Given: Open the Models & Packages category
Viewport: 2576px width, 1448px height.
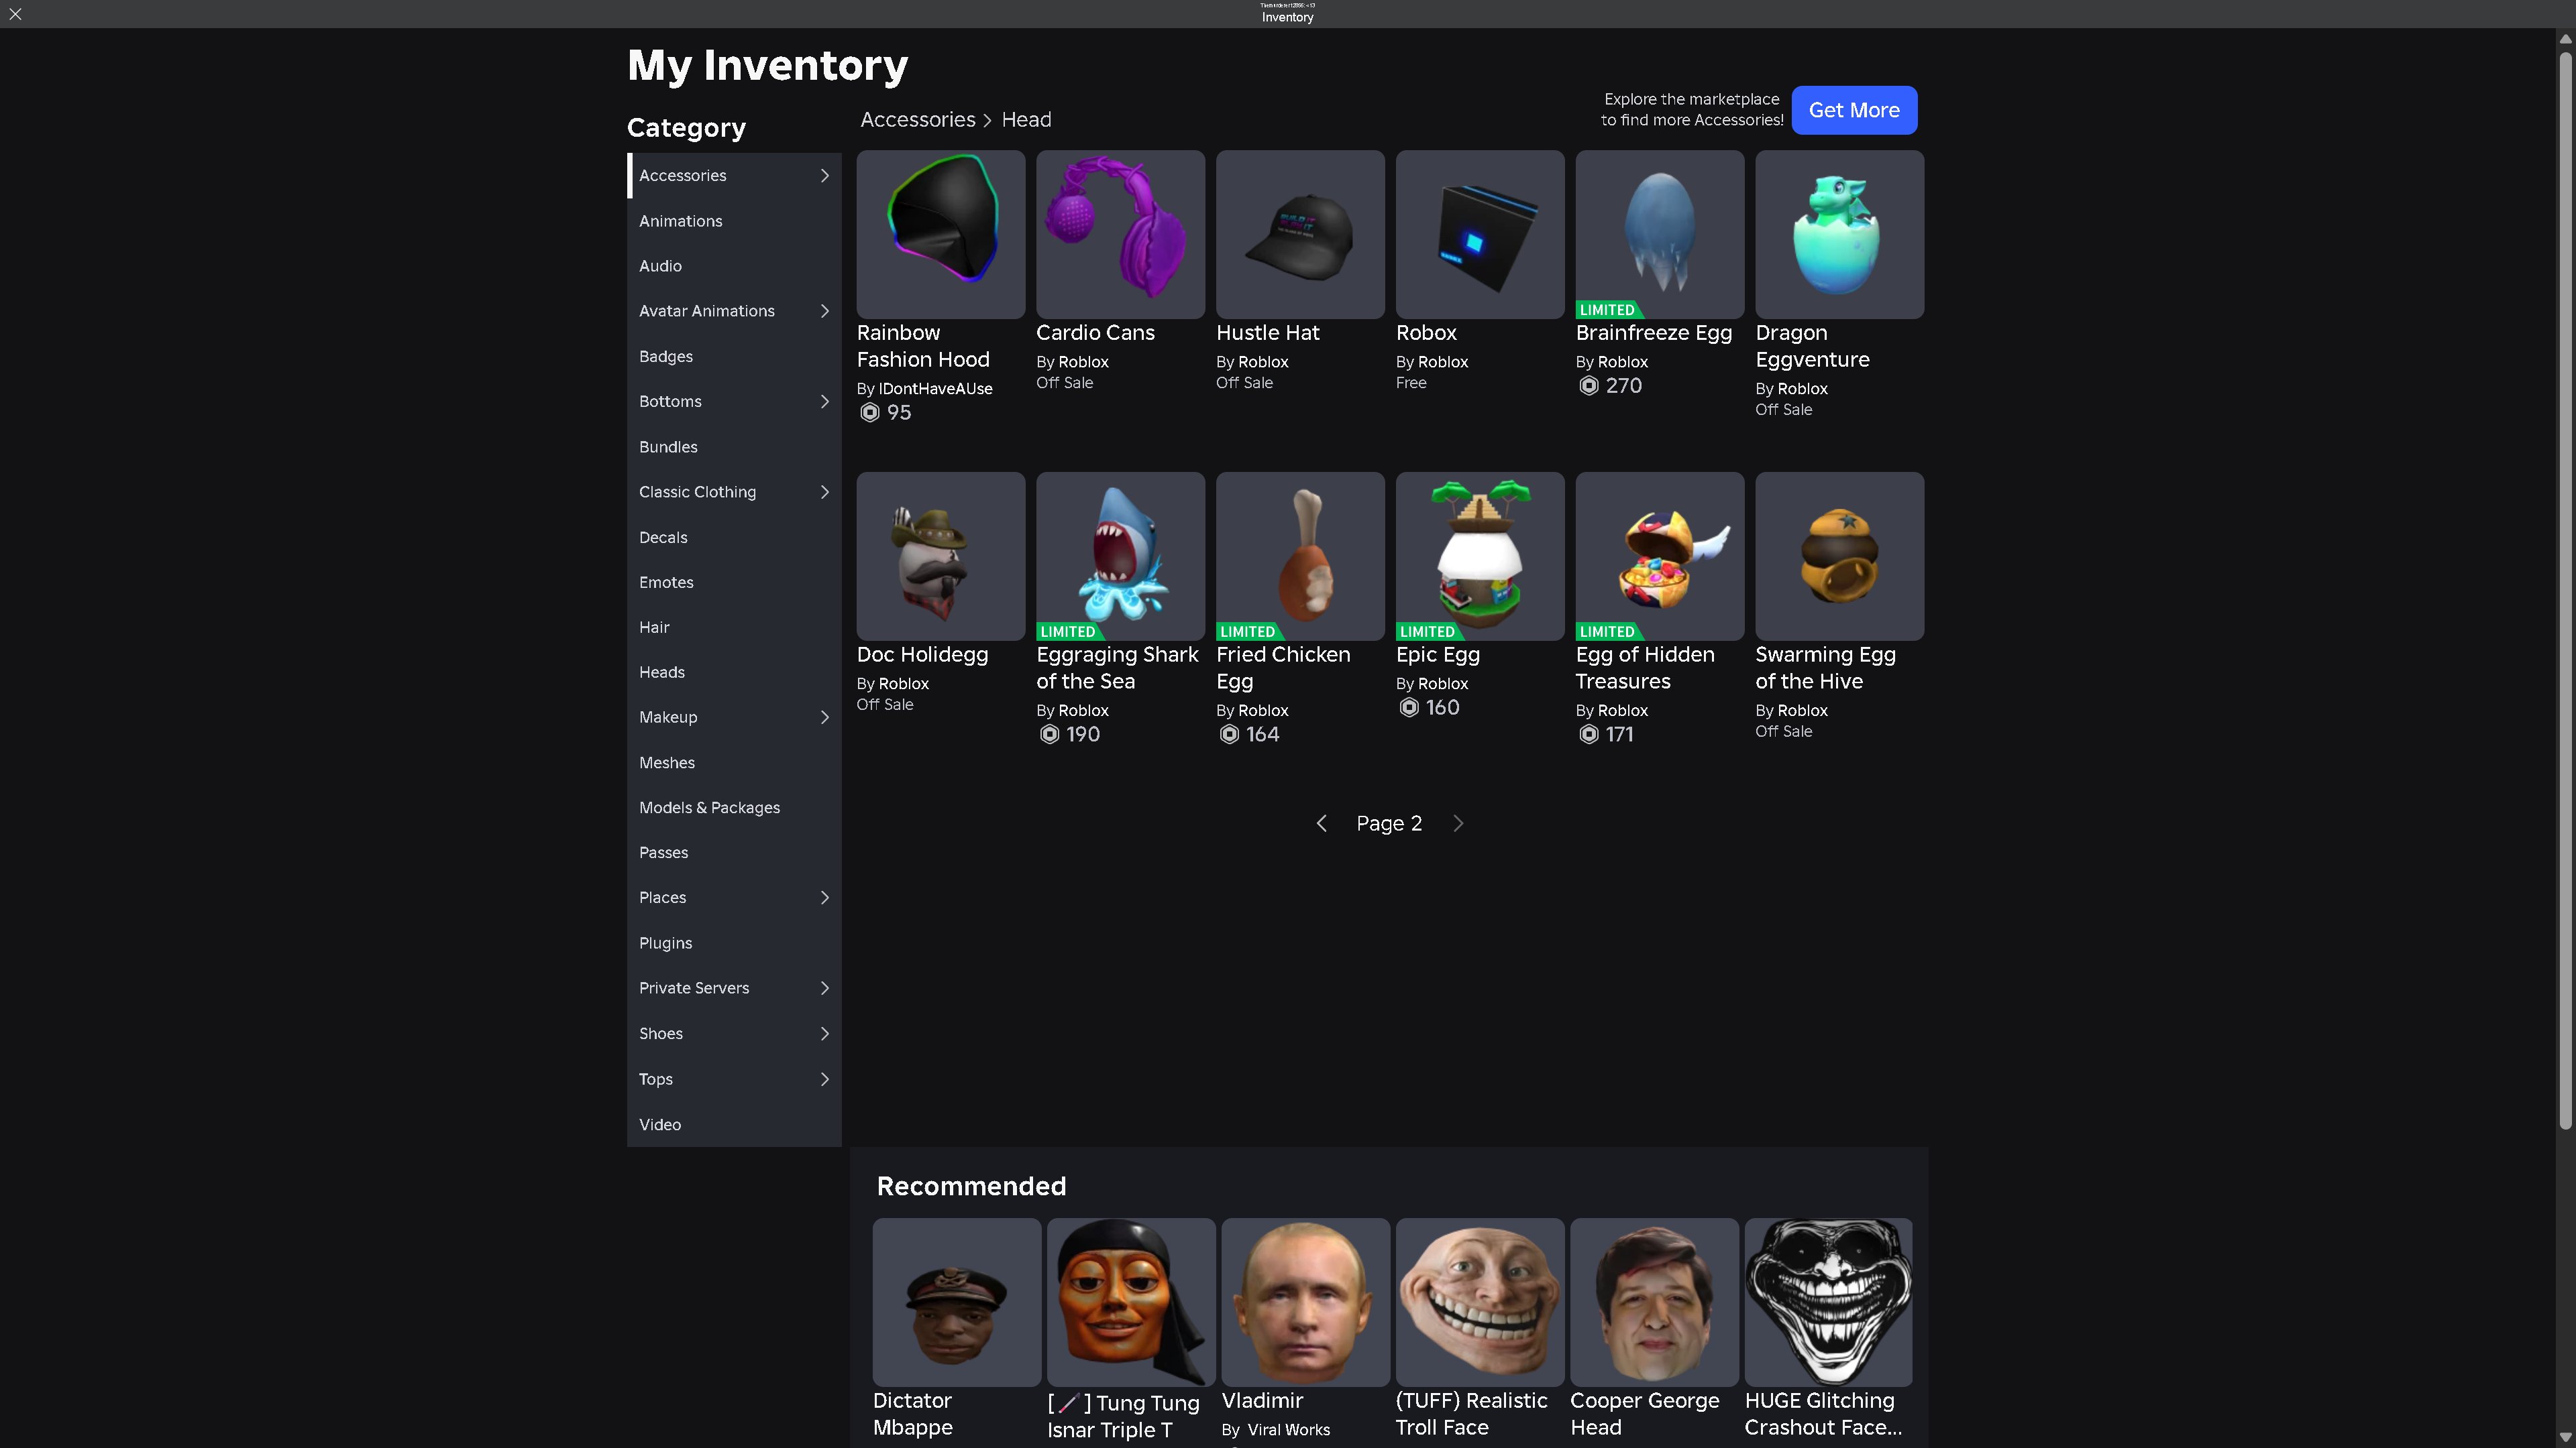Looking at the screenshot, I should pos(734,807).
